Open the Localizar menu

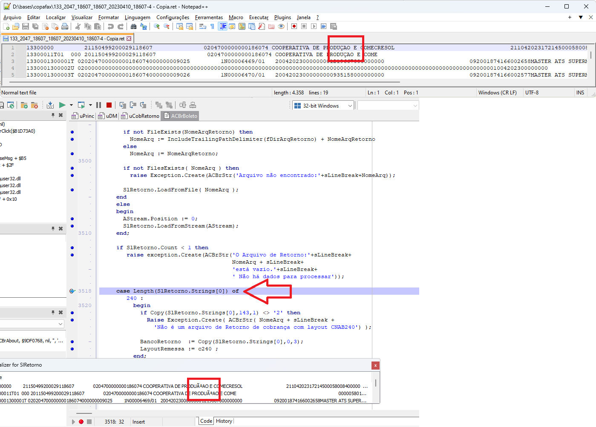(x=56, y=17)
